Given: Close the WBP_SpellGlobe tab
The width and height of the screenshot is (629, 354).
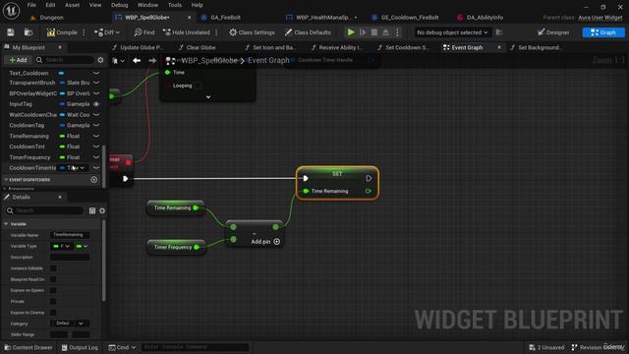Looking at the screenshot, I should [190, 18].
